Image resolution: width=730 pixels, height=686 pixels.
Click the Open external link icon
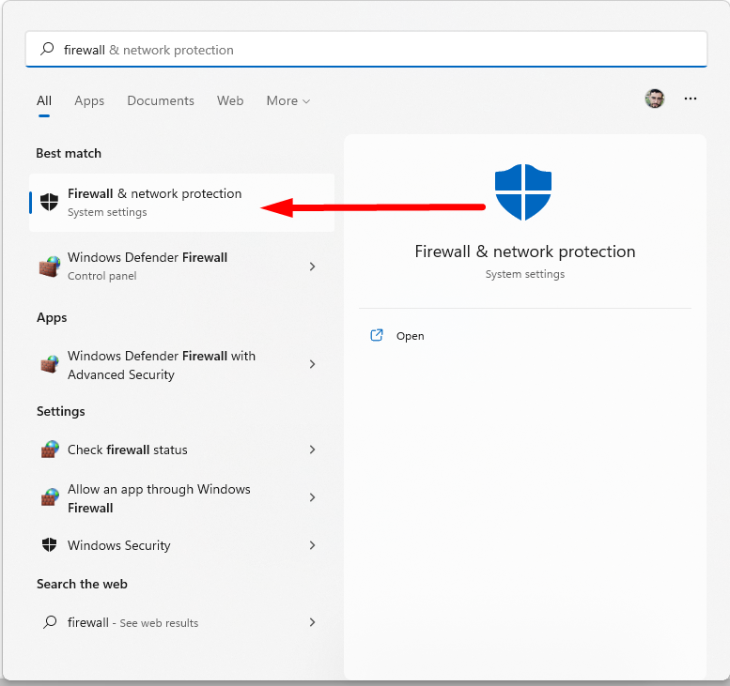click(x=377, y=335)
